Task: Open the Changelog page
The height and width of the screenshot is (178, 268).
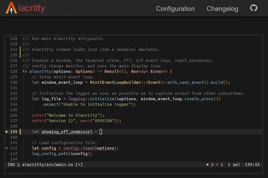Action: pyautogui.click(x=222, y=9)
